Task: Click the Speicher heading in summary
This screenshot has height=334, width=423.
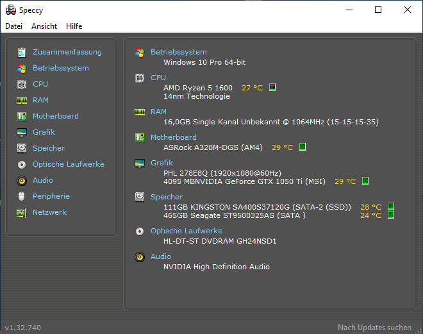Action: pyautogui.click(x=167, y=197)
